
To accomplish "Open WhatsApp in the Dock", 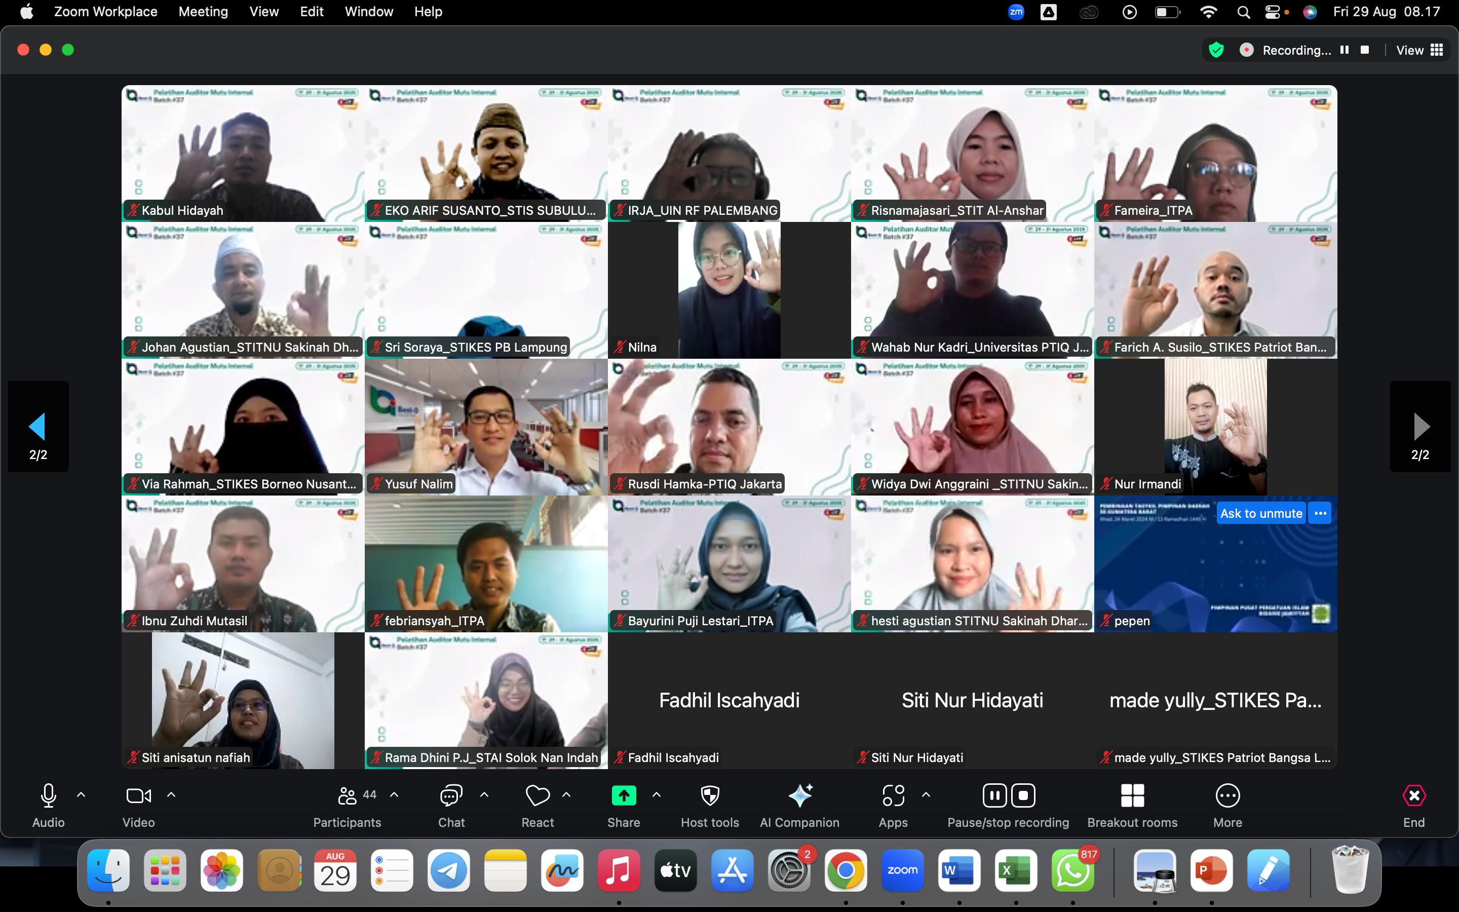I will coord(1072,870).
